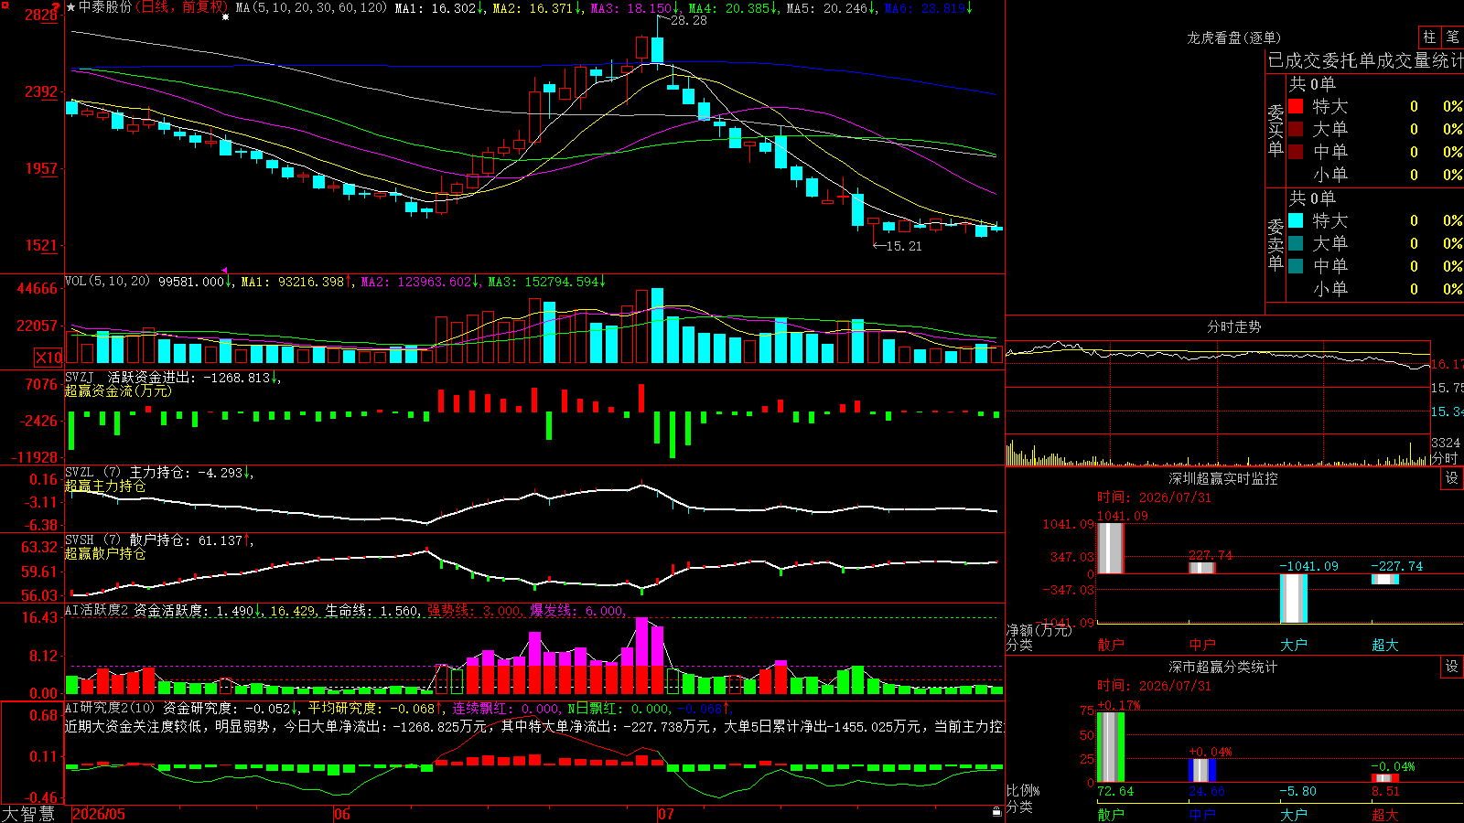
Task: Click the 07 month marker on the time axis
Action: pos(666,814)
